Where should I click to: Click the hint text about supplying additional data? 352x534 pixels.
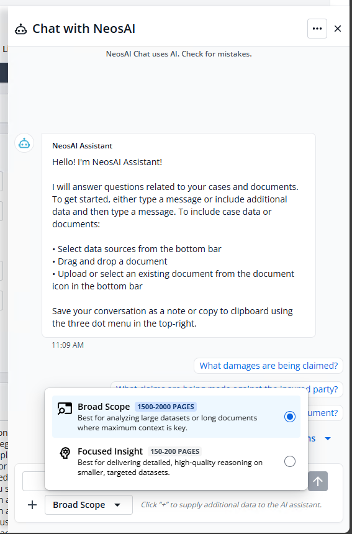click(x=231, y=505)
